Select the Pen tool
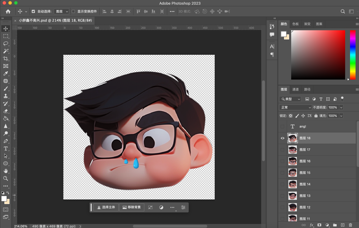 [x=6, y=141]
